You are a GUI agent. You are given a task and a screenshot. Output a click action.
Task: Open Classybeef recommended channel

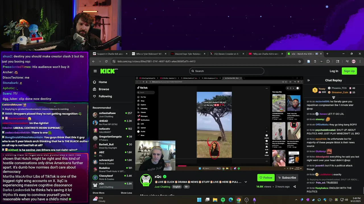[113, 177]
